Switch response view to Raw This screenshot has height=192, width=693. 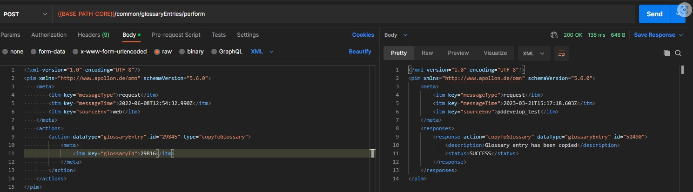tap(427, 53)
